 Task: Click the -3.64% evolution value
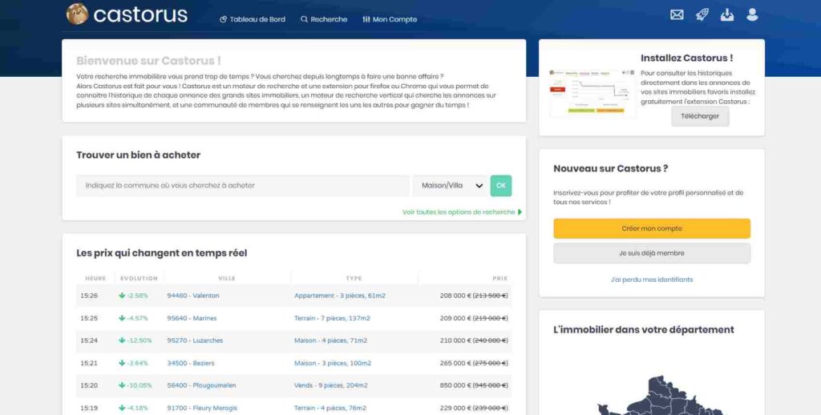(138, 363)
